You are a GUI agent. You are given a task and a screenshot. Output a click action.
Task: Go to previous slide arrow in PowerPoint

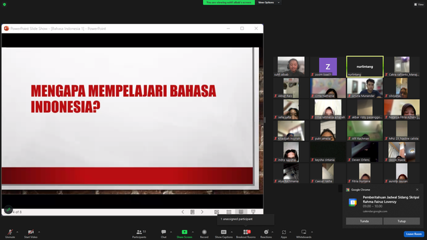tap(183, 212)
